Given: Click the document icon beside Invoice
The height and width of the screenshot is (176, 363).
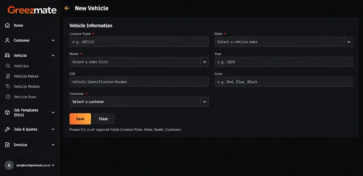Looking at the screenshot, I should [7, 145].
